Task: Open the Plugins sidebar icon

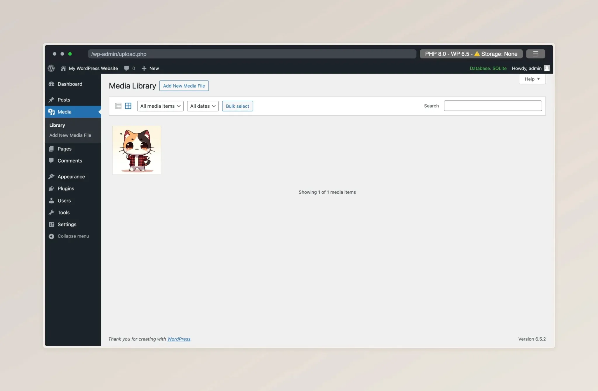Action: pyautogui.click(x=51, y=188)
